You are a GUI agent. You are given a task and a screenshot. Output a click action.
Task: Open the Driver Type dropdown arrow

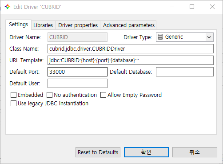pos(209,37)
